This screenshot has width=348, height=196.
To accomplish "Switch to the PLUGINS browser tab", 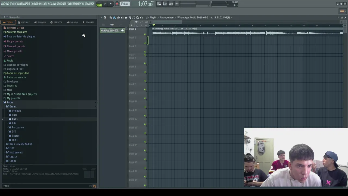I will [40, 22].
